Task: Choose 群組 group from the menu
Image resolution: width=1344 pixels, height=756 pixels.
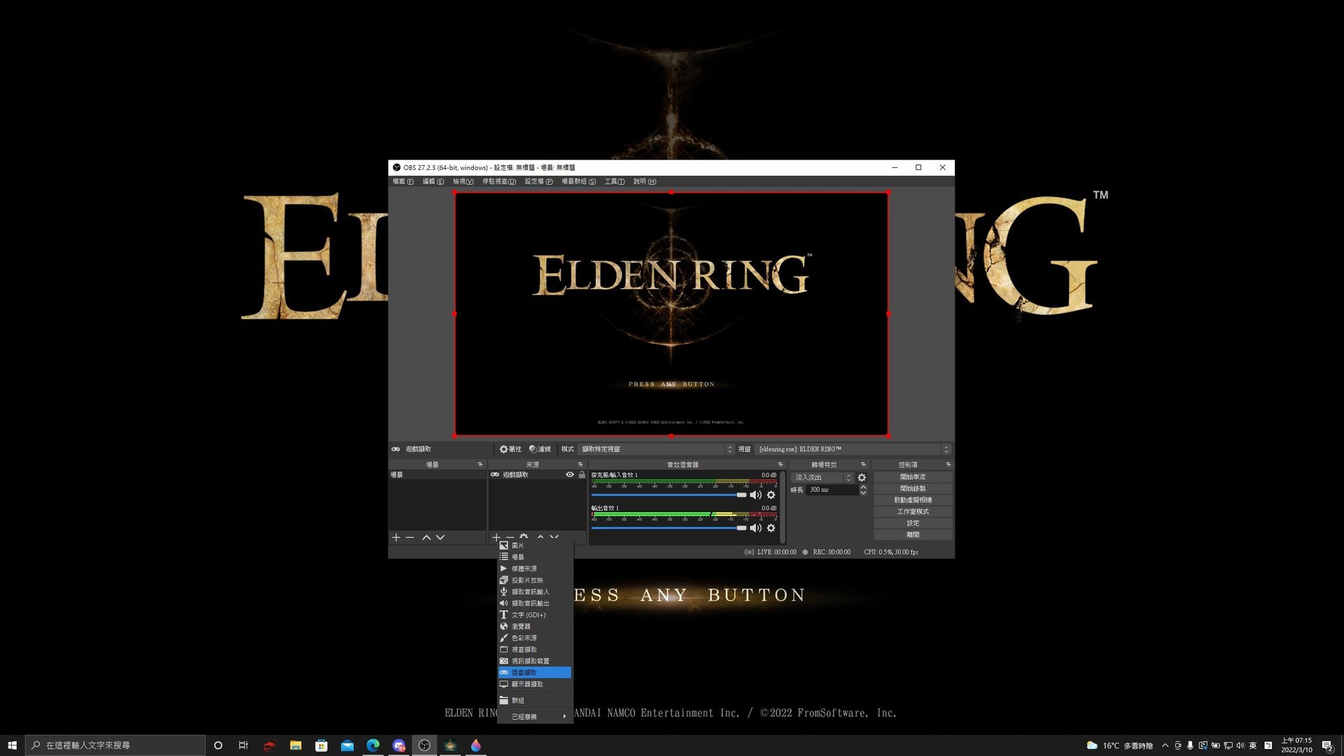Action: point(535,701)
